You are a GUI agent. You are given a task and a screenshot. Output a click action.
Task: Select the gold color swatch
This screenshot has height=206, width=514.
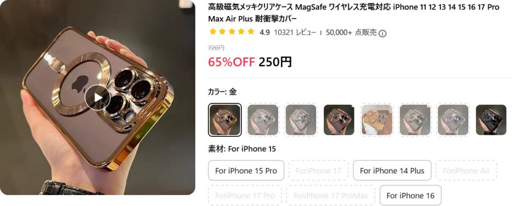224,119
